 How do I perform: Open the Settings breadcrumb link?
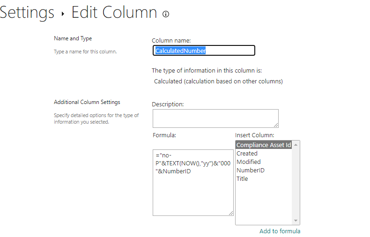[x=27, y=13]
